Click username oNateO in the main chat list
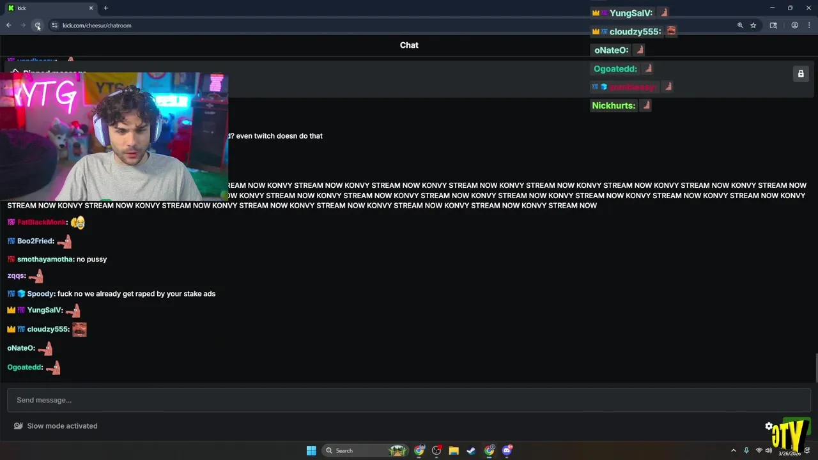 pos(20,348)
